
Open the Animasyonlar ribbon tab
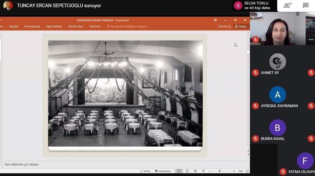(32, 26)
